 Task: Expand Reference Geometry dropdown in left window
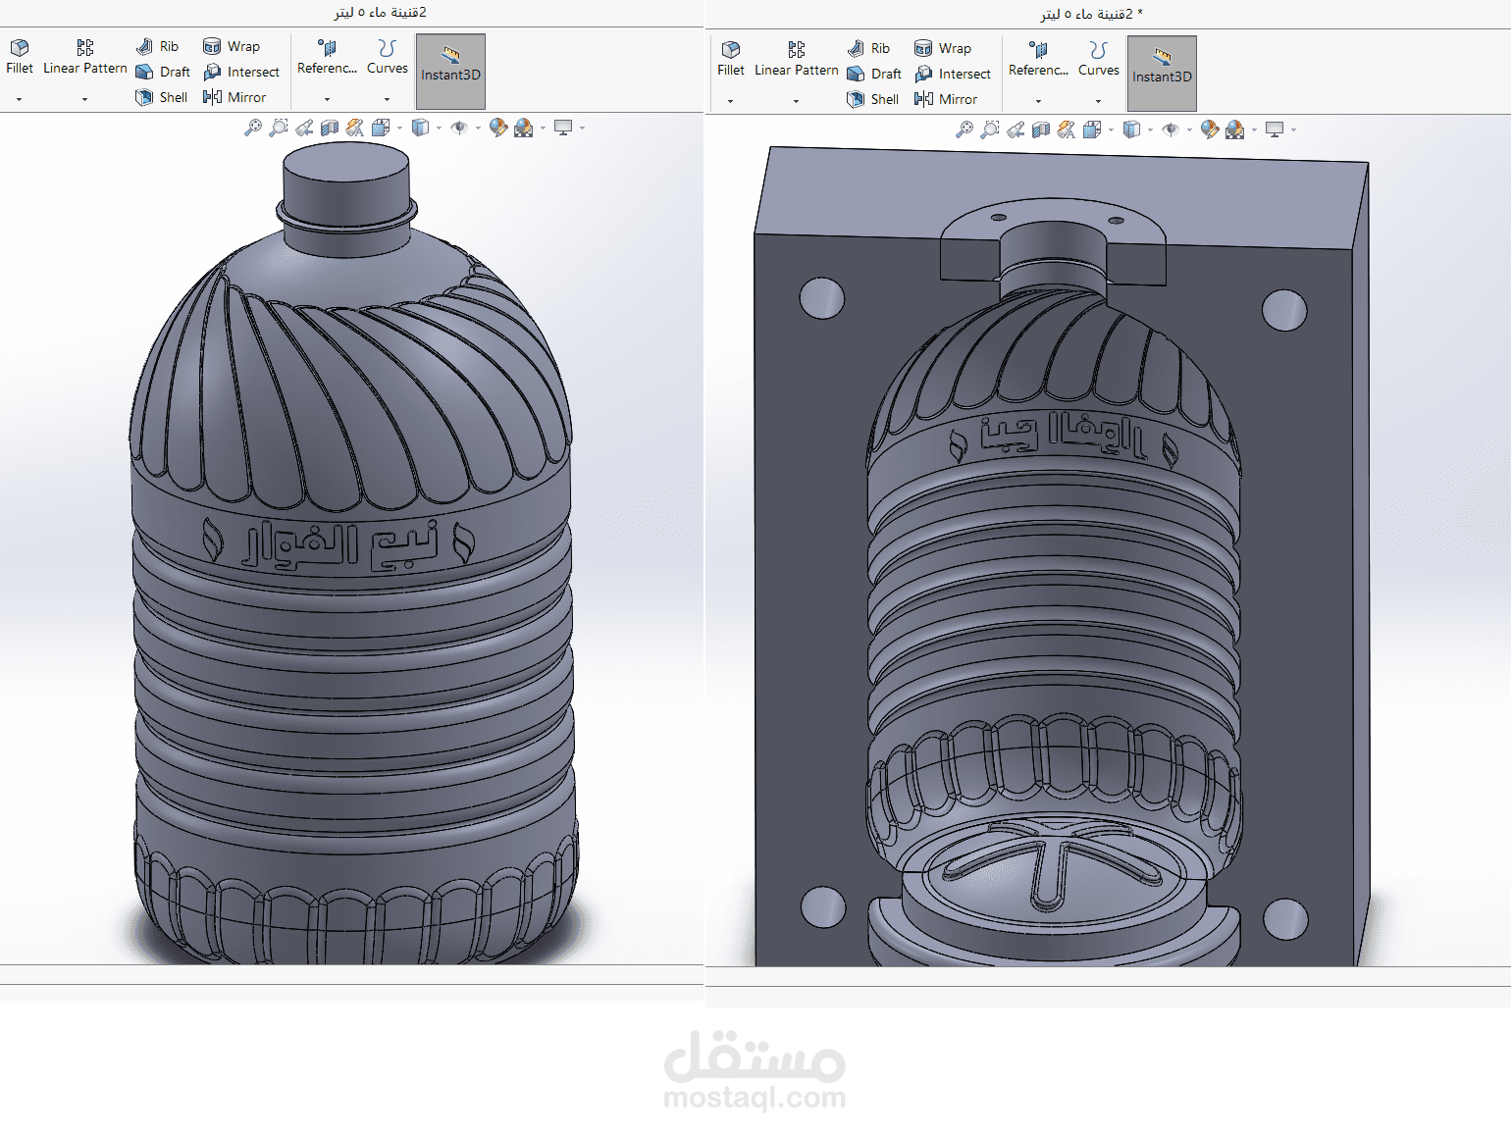pyautogui.click(x=327, y=99)
